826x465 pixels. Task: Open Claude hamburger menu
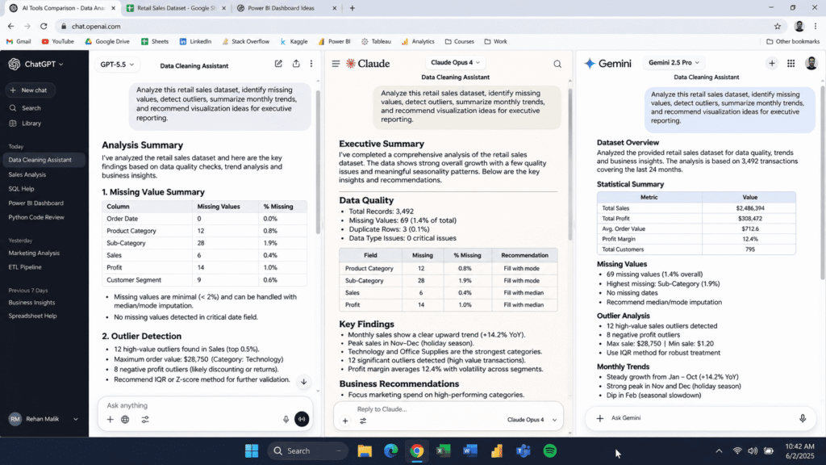[336, 64]
